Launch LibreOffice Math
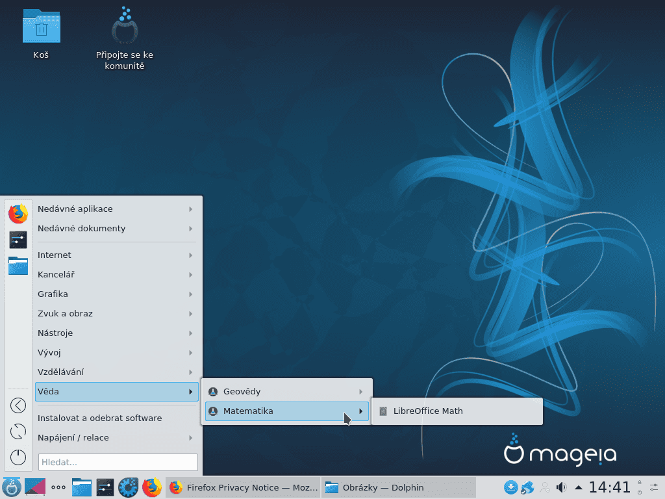 pyautogui.click(x=455, y=411)
